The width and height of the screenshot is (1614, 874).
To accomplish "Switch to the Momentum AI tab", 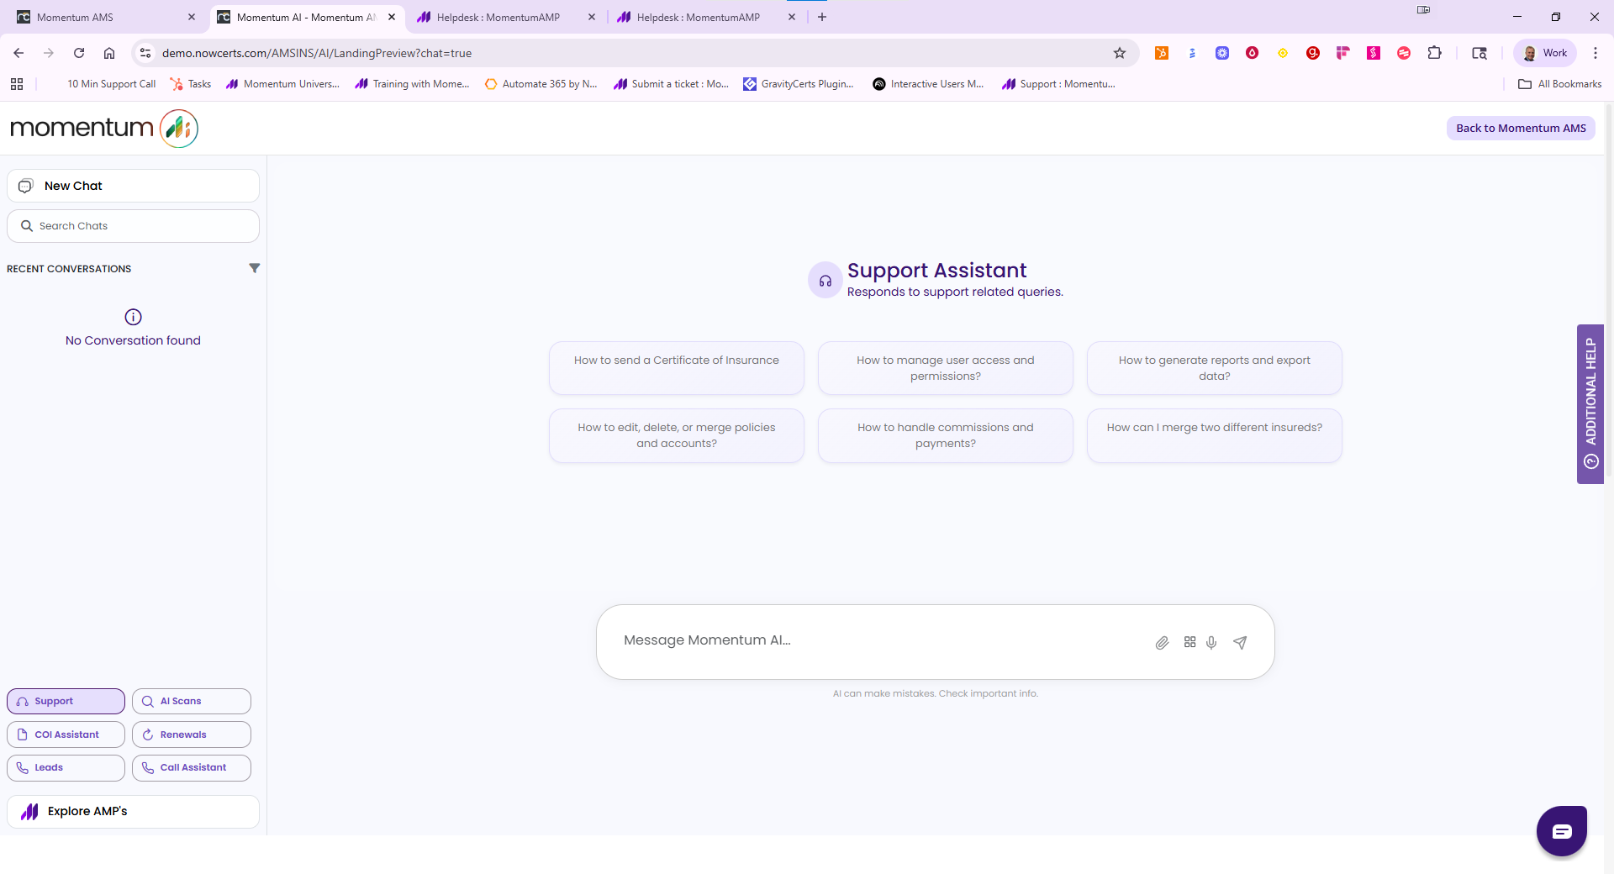I will coord(306,17).
